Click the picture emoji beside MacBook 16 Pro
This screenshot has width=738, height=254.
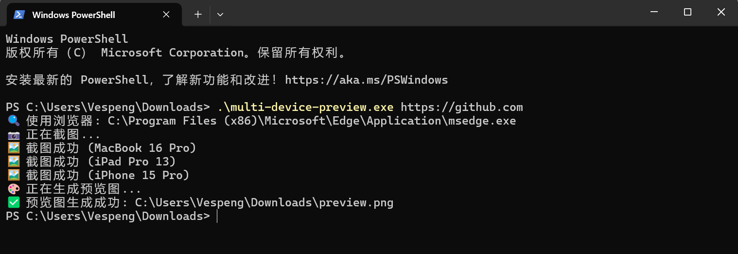click(x=14, y=148)
